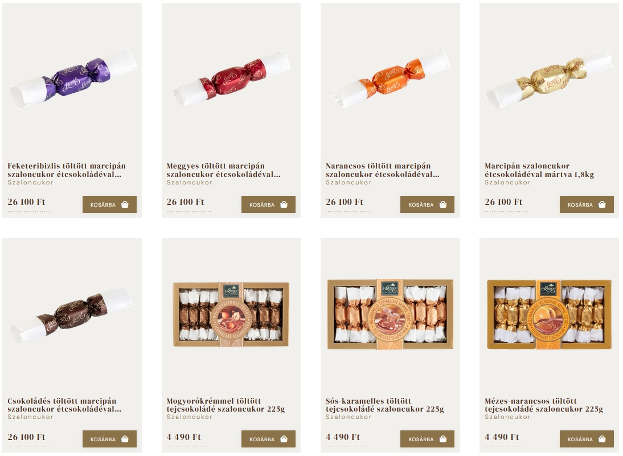Click basket icon for Sós-karamelles szaloncukor
623x456 pixels.
coord(443,439)
